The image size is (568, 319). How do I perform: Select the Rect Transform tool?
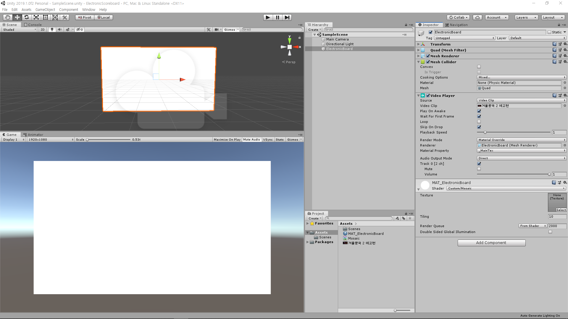tap(46, 17)
